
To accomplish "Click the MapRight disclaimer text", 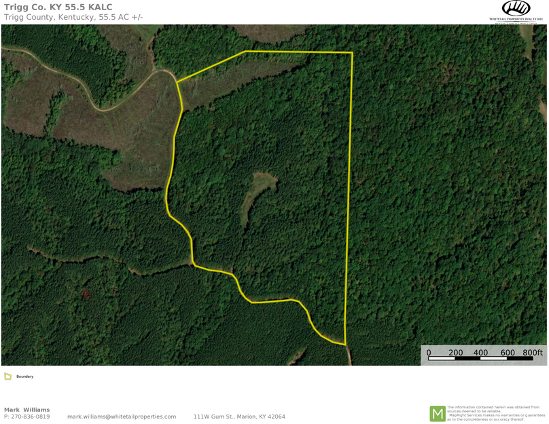I will point(496,413).
